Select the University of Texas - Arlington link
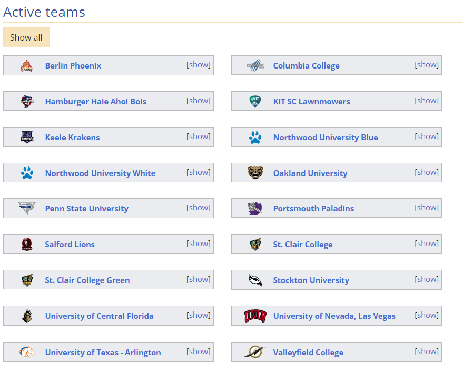The height and width of the screenshot is (370, 463). click(x=103, y=352)
